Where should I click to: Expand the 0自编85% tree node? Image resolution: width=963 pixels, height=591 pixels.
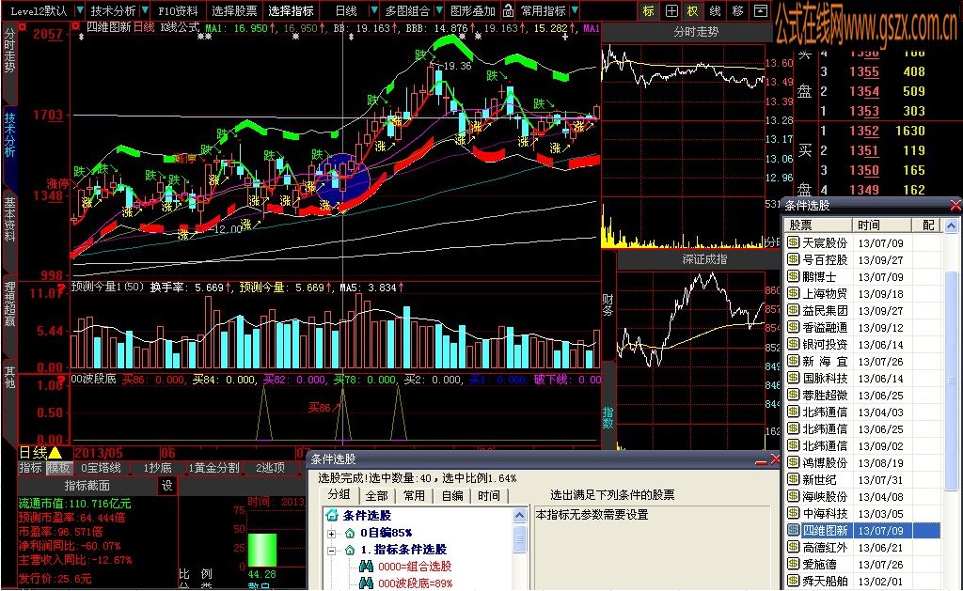tap(330, 535)
